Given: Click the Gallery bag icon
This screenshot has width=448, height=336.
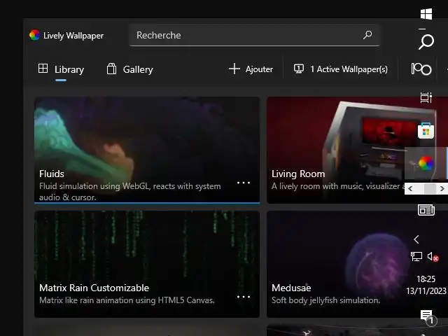Looking at the screenshot, I should 111,69.
